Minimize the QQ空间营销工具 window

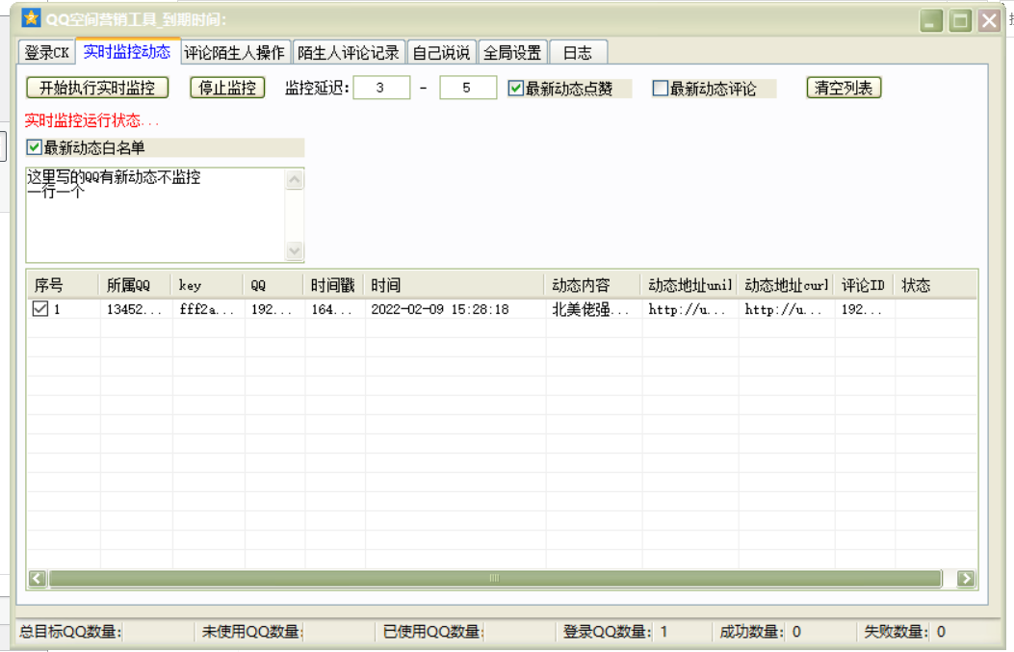(x=931, y=20)
